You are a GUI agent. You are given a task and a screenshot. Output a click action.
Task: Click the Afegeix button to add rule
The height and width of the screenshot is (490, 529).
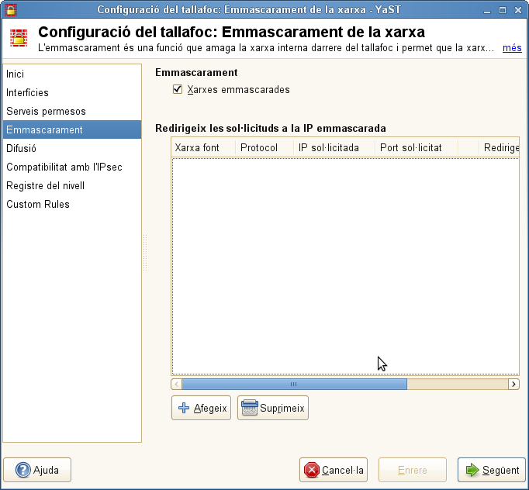pyautogui.click(x=202, y=408)
